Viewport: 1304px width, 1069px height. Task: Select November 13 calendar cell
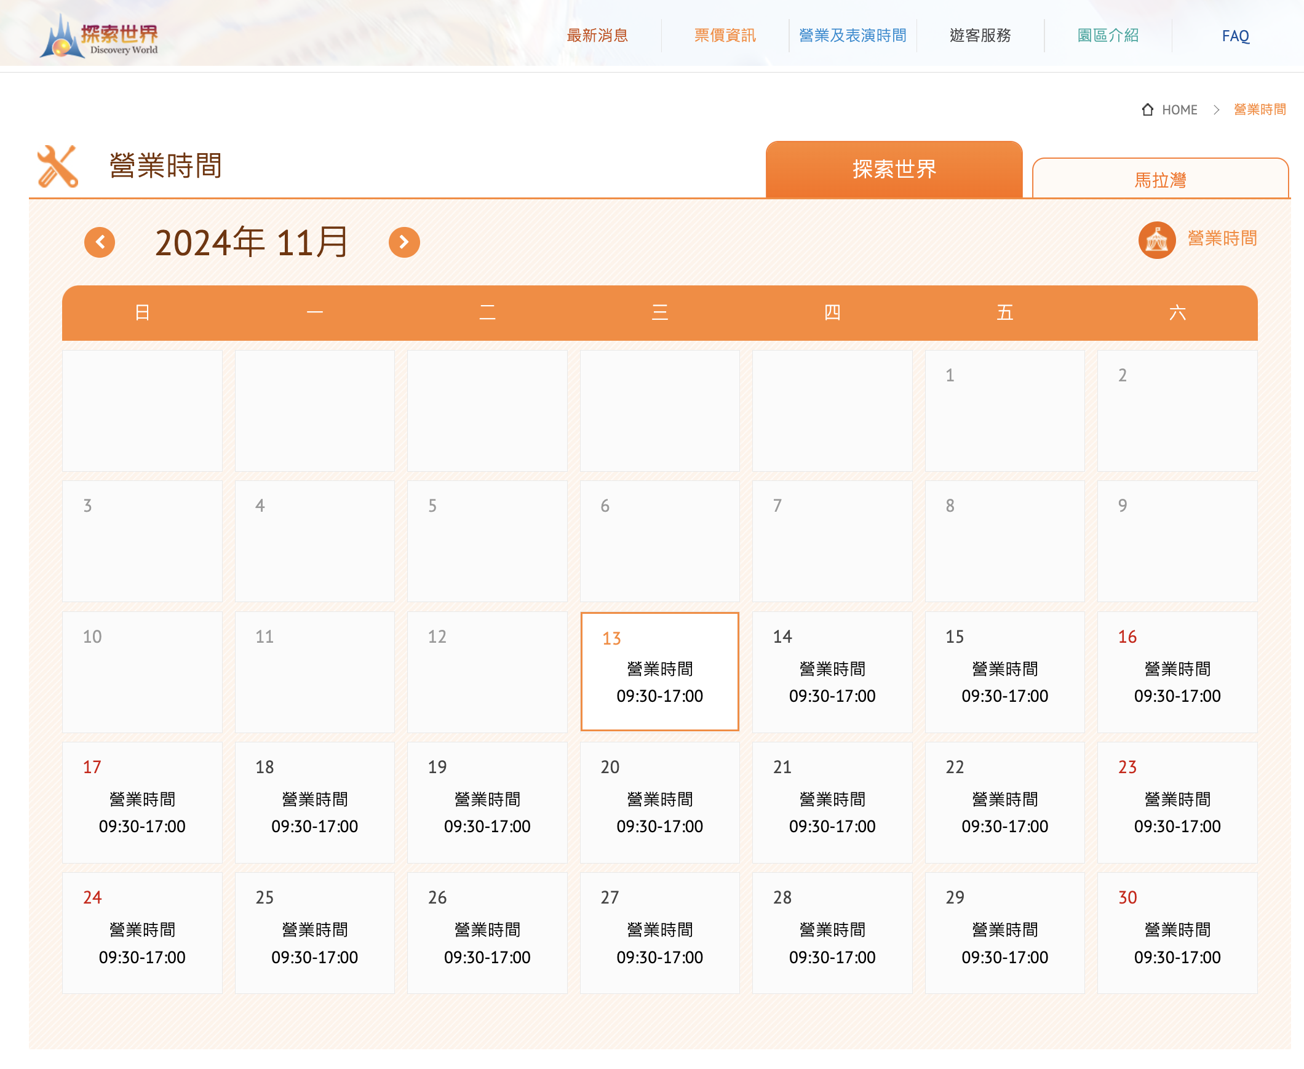(659, 671)
